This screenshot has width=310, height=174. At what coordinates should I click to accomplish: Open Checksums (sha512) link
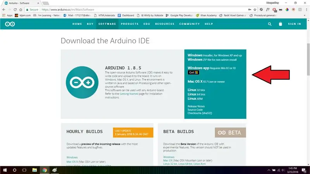coord(200,113)
